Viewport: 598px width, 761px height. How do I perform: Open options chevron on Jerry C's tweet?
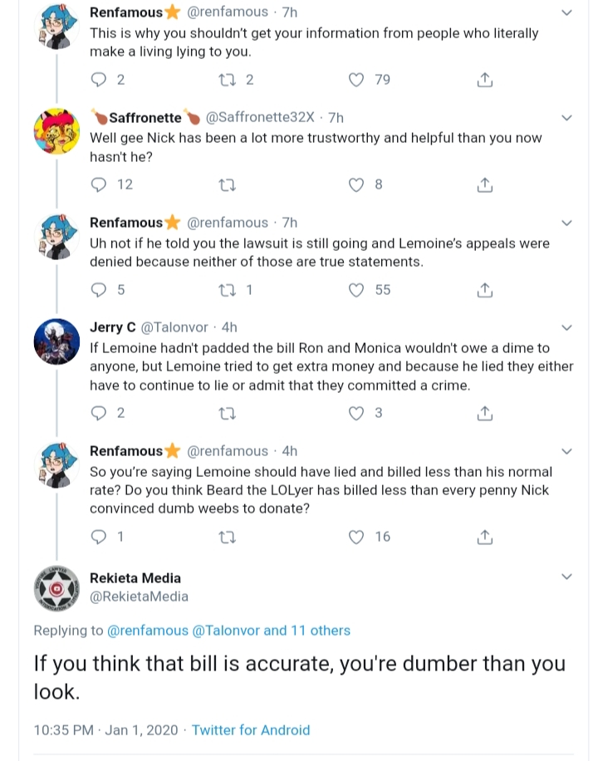[x=566, y=327]
